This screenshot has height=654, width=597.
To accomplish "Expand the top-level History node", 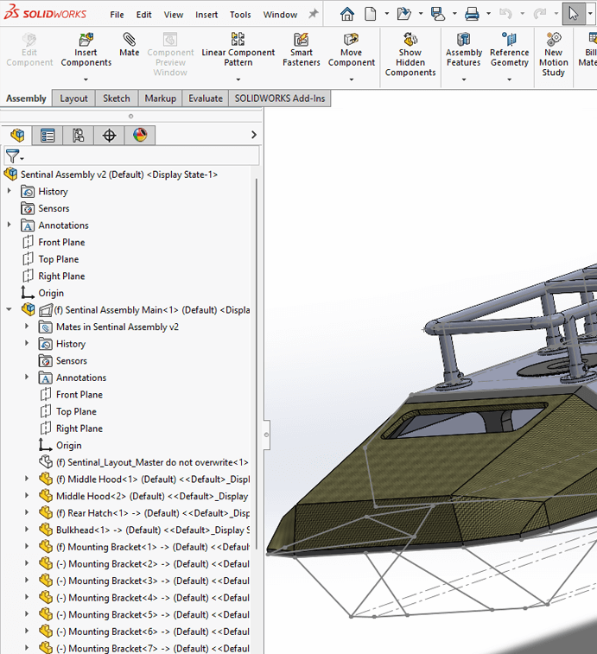I will pyautogui.click(x=10, y=191).
